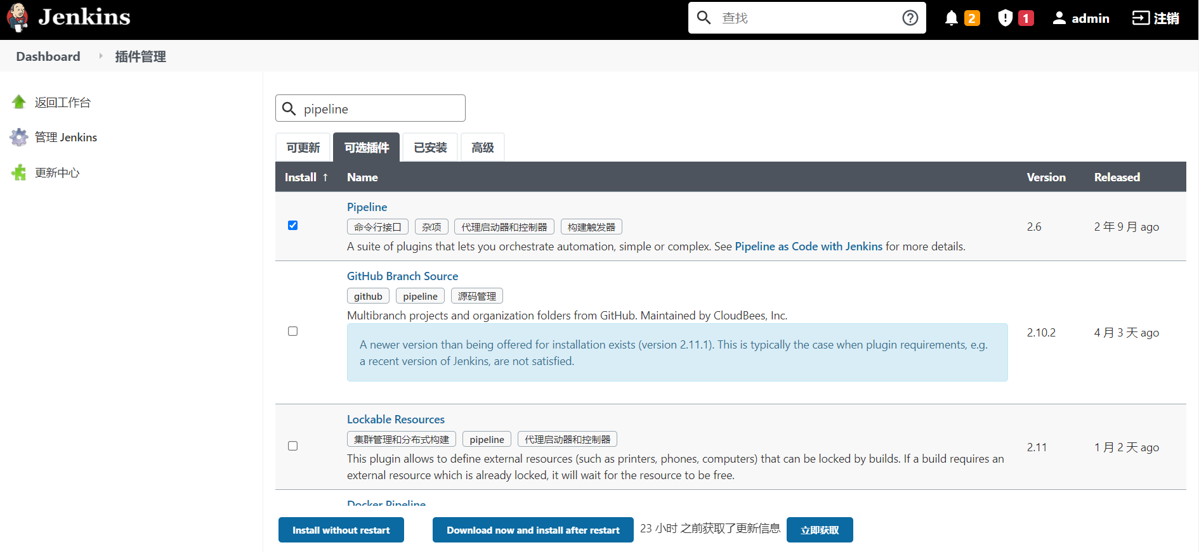Viewport: 1199px width, 552px height.
Task: Click pipeline tag under GitHub Branch Source
Action: point(420,296)
